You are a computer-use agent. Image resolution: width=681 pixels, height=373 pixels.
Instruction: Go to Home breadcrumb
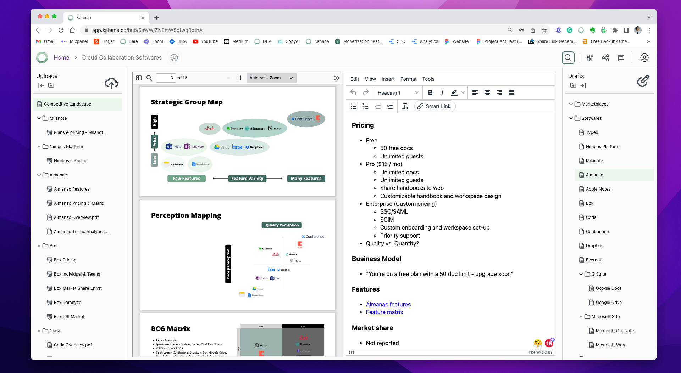coord(61,57)
